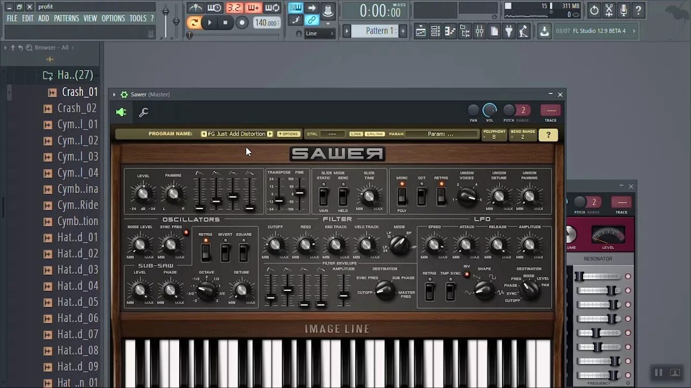
Task: Open the Line snap dropdown
Action: (320, 33)
